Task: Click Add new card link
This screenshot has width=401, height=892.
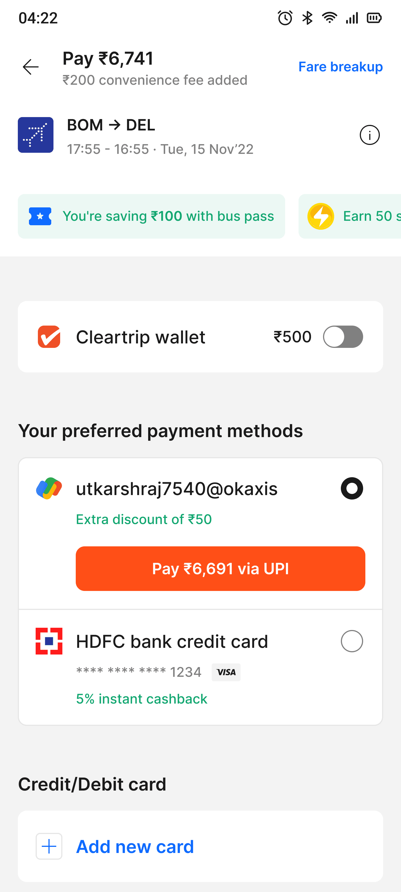Action: pyautogui.click(x=135, y=847)
